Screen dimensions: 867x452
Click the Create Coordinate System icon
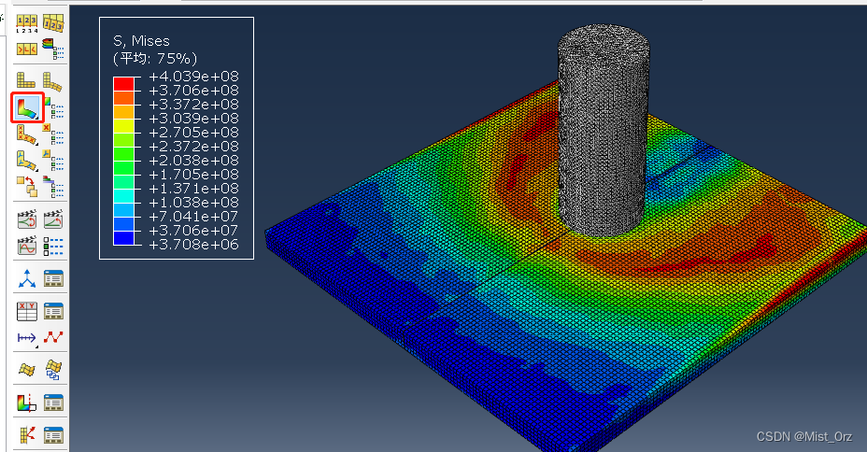26,278
